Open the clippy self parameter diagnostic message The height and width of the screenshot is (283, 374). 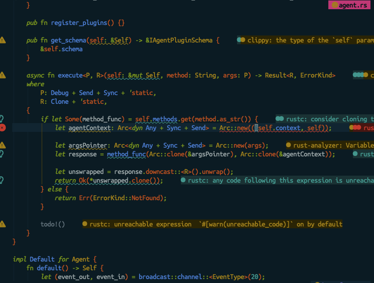tap(307, 40)
